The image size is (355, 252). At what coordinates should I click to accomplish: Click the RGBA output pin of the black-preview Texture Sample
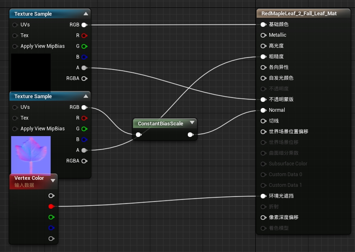tap(84, 78)
